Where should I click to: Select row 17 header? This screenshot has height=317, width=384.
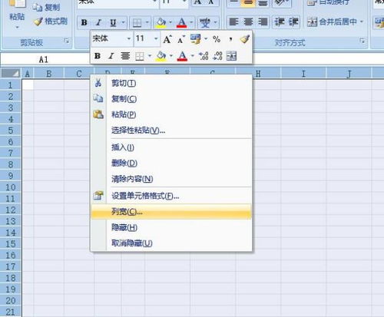click(x=11, y=266)
